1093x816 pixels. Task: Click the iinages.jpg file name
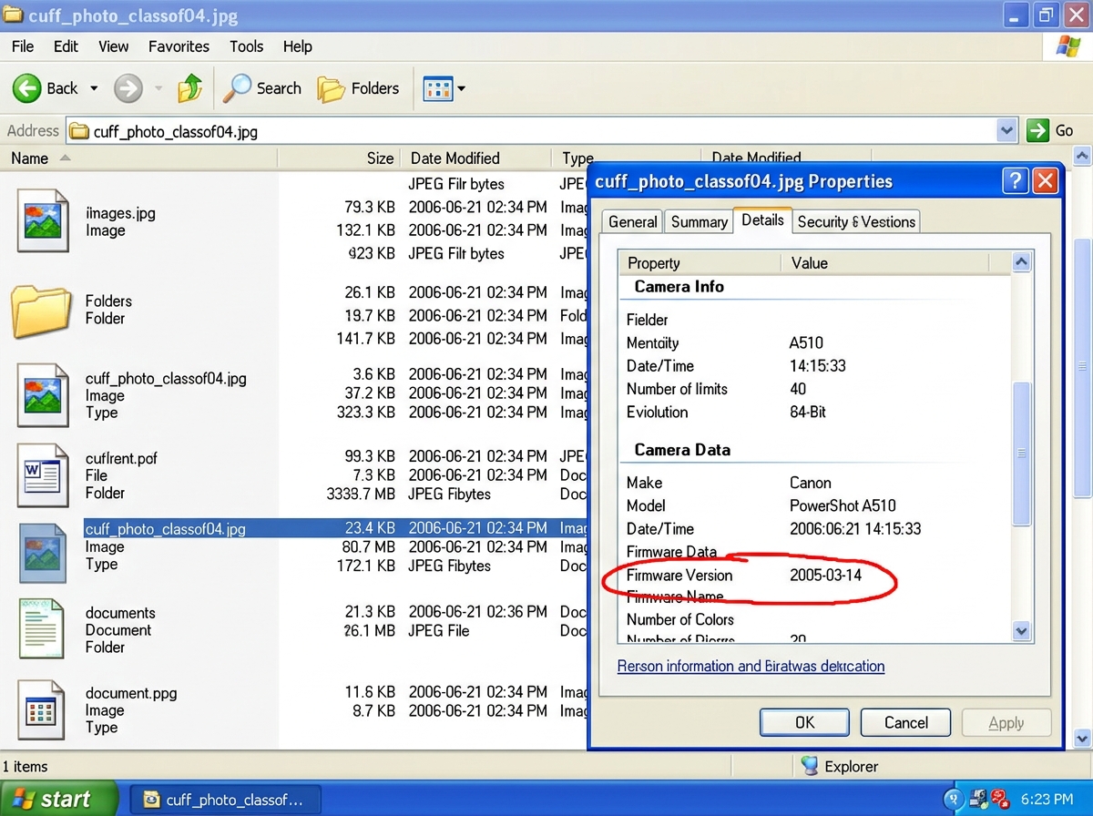[x=120, y=213]
